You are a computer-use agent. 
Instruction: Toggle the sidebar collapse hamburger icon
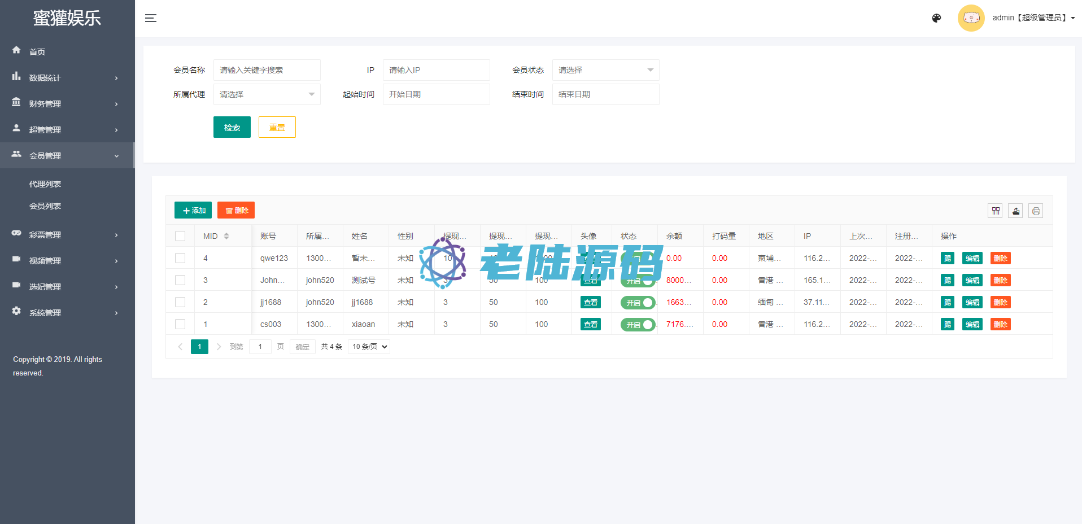click(x=151, y=18)
